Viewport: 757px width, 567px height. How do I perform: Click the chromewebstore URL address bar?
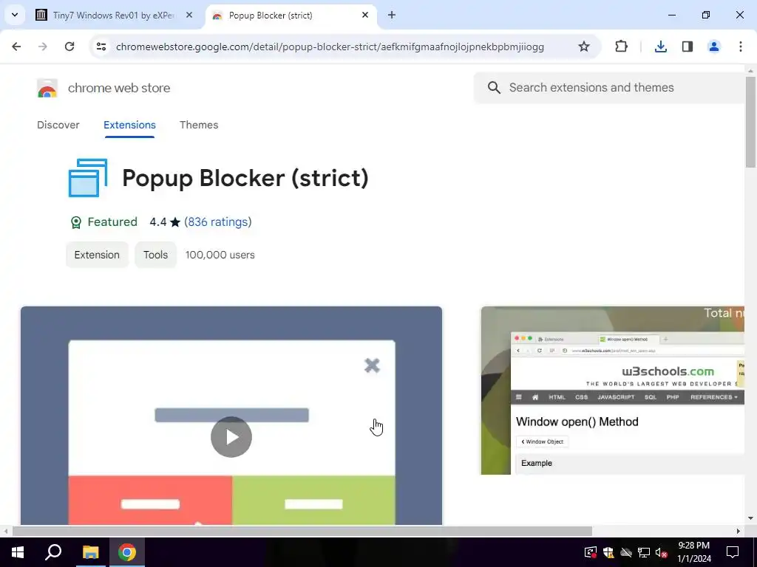click(330, 47)
